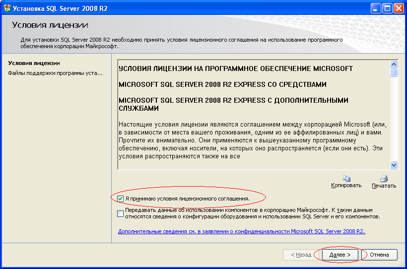Select 'Файлы поддержки программы уста...' step

click(56, 73)
